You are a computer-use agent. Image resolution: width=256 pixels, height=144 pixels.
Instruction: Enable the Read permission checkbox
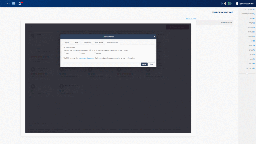(x=65, y=53)
